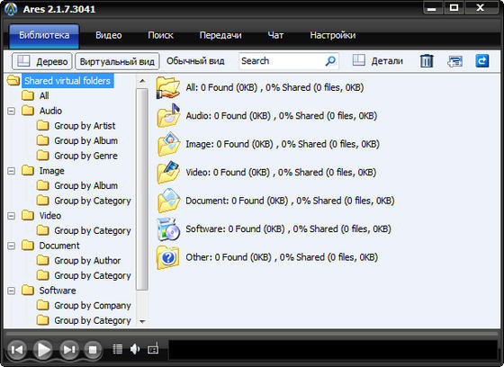The image size is (504, 367).
Task: Switch to the Поиск tab
Action: 160,35
